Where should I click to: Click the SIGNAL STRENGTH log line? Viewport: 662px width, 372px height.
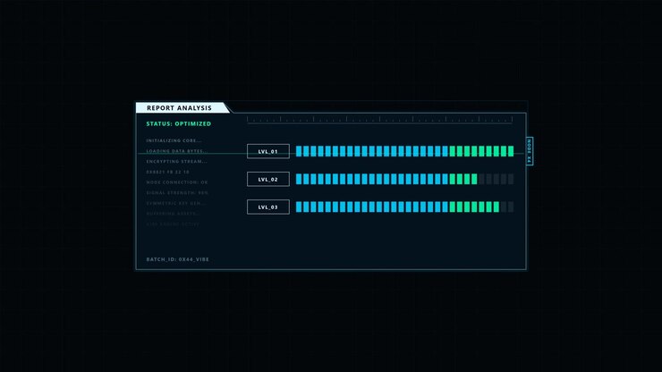(177, 193)
